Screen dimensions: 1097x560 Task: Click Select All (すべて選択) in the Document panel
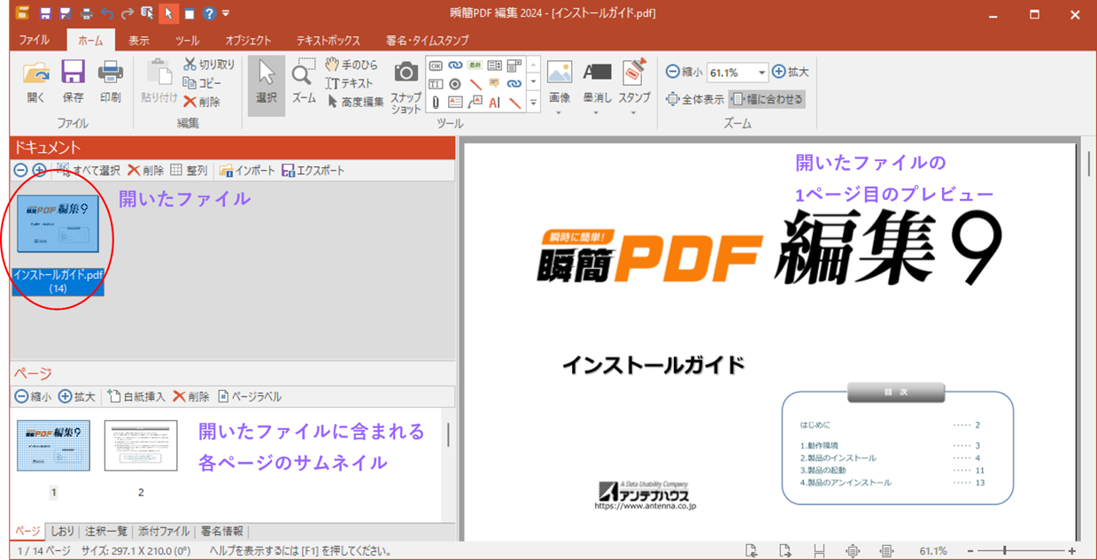click(89, 170)
